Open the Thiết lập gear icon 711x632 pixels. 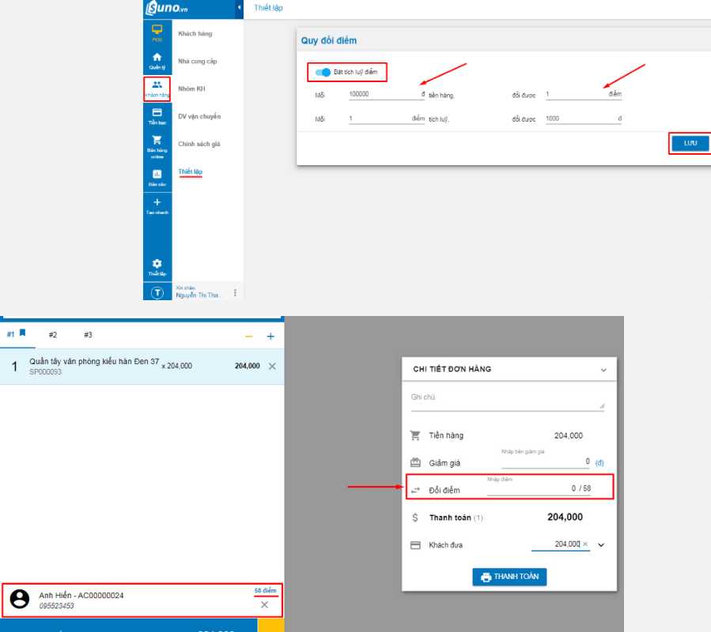(x=157, y=265)
